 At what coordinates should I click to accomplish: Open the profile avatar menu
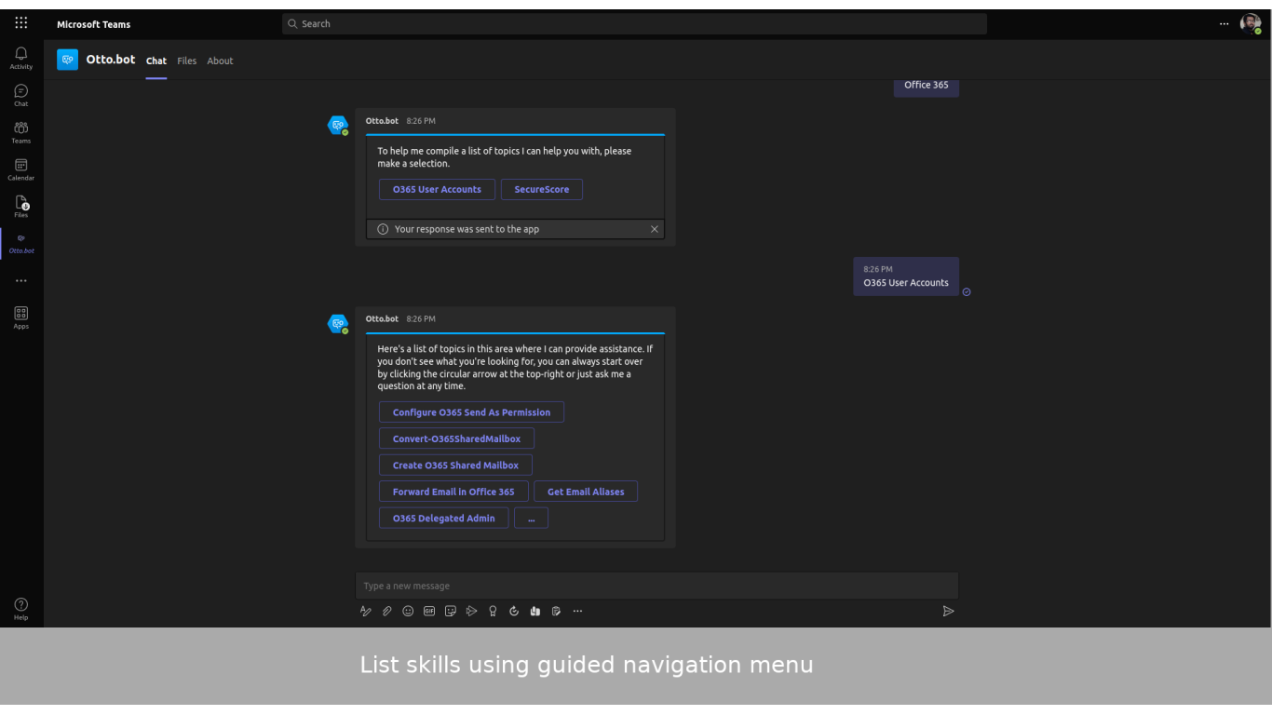tap(1251, 23)
